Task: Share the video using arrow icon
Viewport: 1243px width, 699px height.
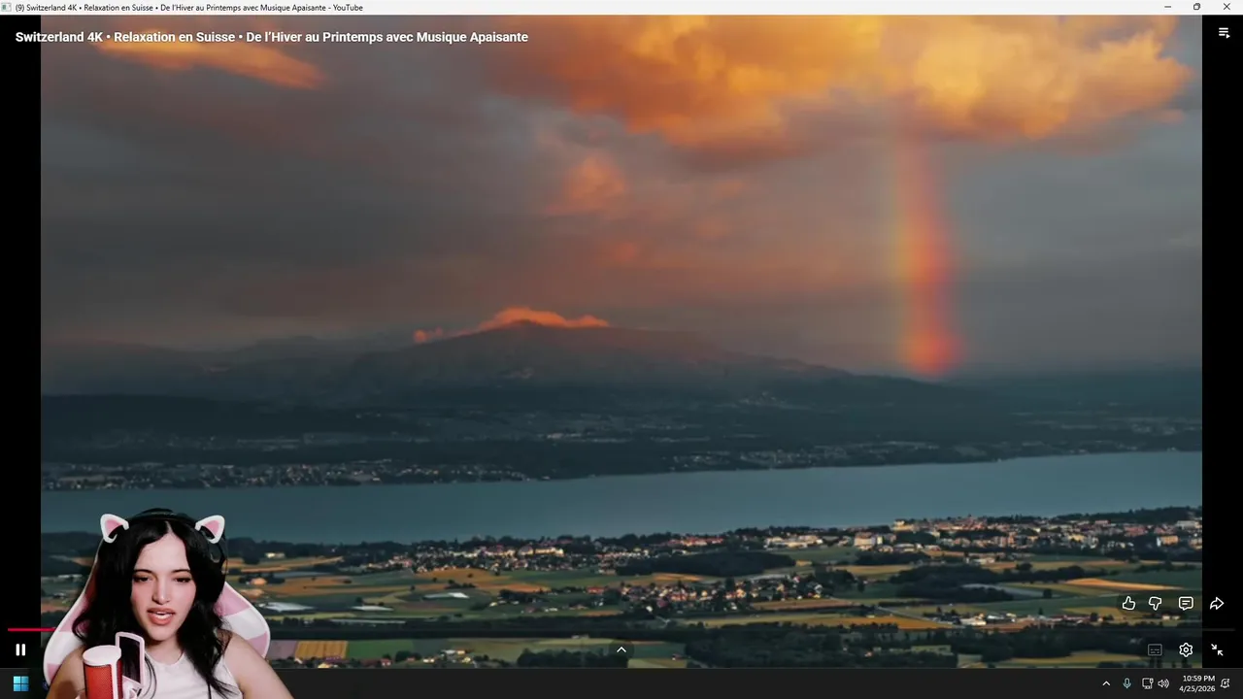Action: coord(1217,603)
